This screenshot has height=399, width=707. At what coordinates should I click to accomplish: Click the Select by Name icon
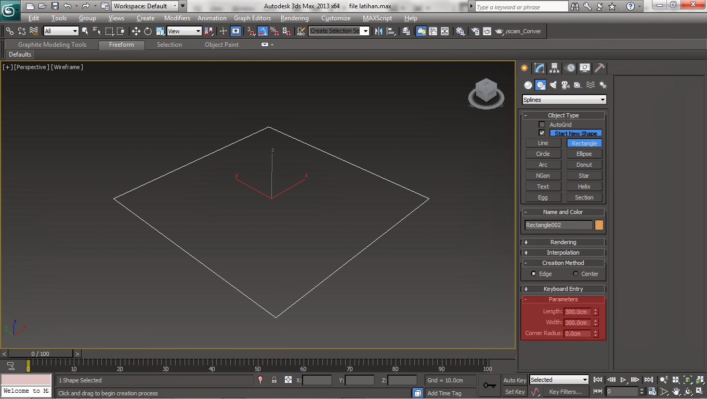pyautogui.click(x=97, y=31)
